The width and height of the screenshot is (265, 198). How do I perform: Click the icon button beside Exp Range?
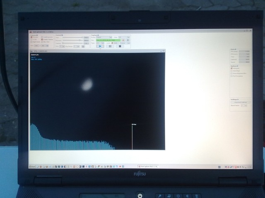coord(83,46)
